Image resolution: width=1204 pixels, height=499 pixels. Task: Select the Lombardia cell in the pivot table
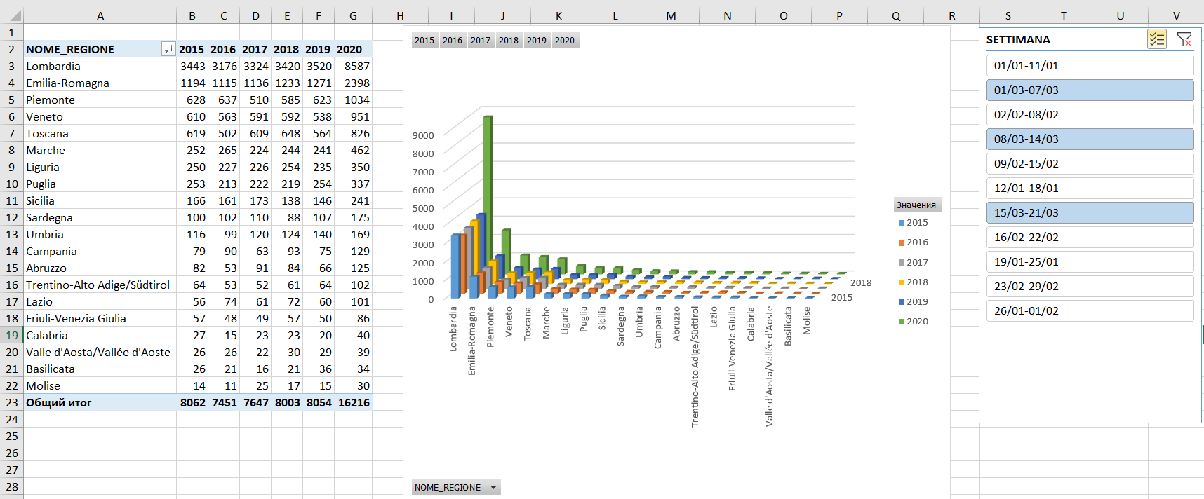53,66
